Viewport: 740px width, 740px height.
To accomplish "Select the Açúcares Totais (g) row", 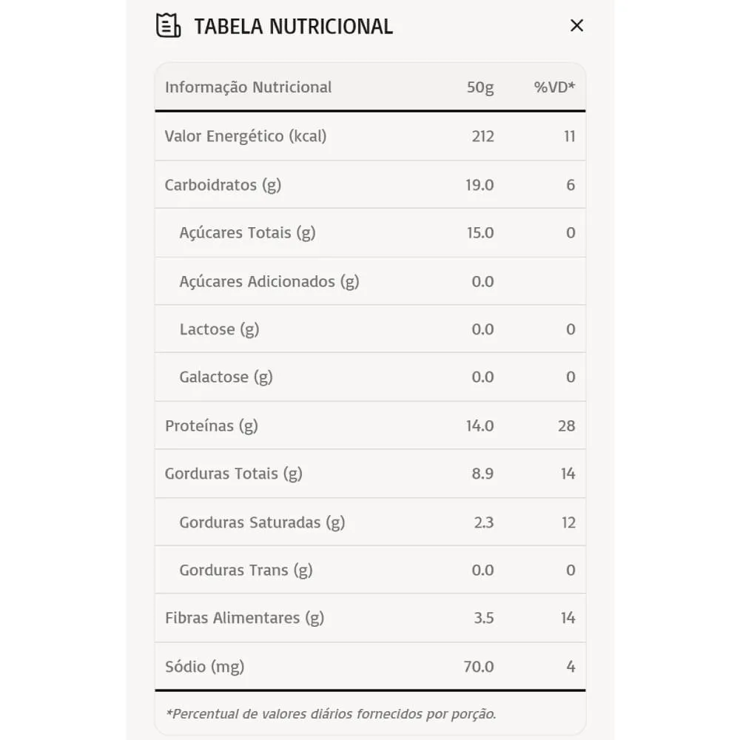I will coord(247,233).
